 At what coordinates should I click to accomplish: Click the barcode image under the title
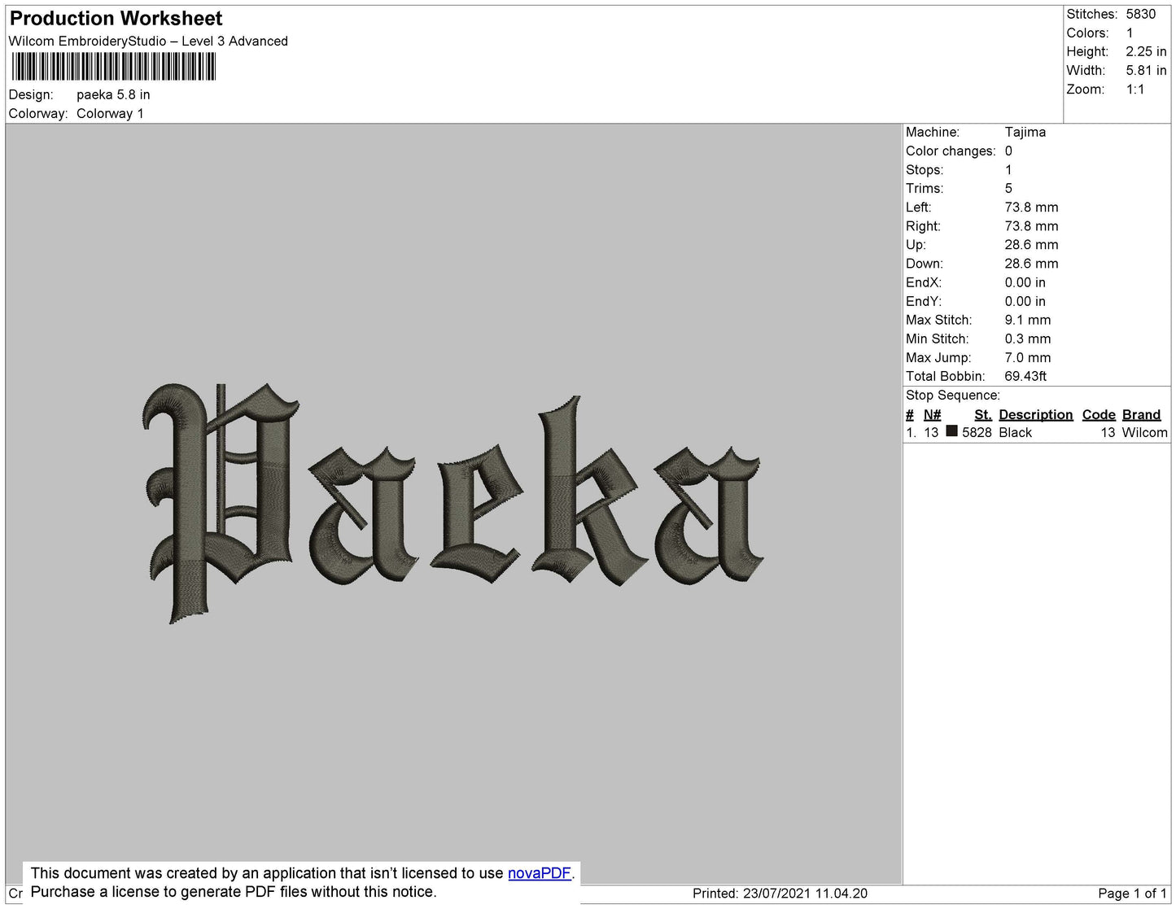point(113,67)
